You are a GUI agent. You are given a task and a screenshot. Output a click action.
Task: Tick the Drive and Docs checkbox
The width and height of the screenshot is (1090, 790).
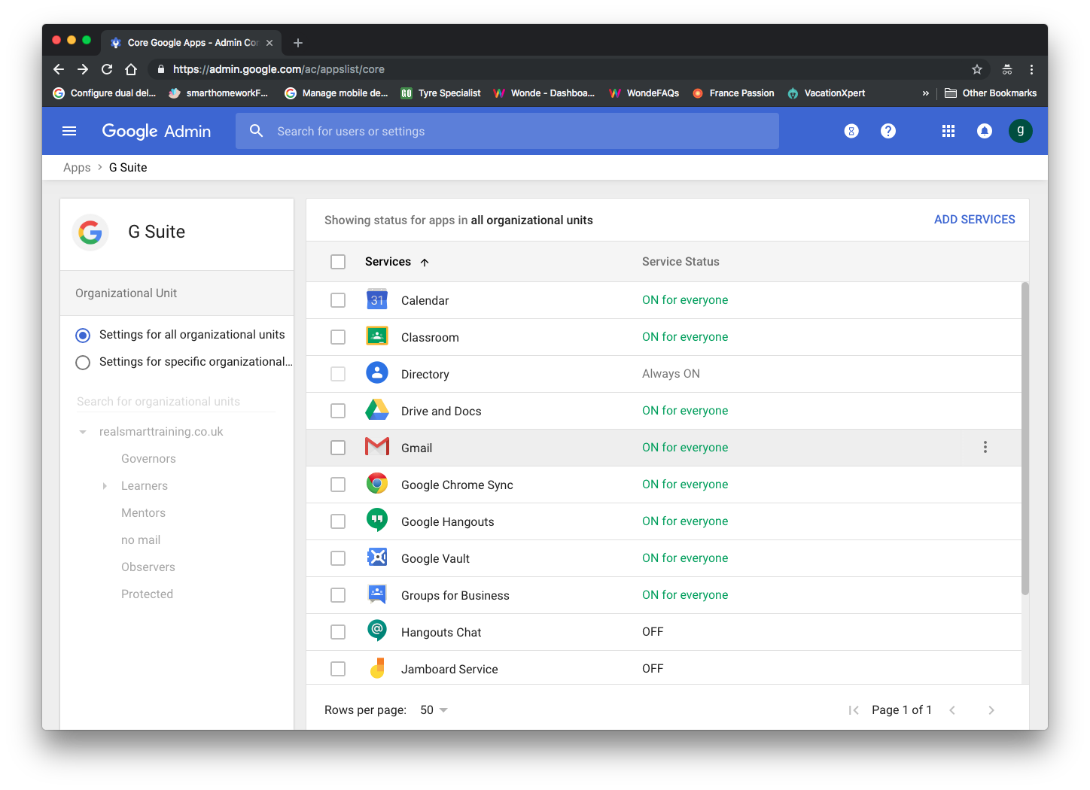point(338,411)
